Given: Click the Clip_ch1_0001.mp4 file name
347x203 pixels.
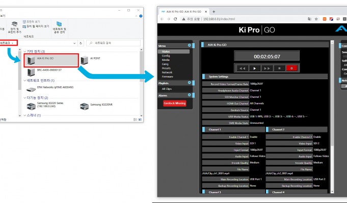Looking at the screenshot, I should pos(216,174).
